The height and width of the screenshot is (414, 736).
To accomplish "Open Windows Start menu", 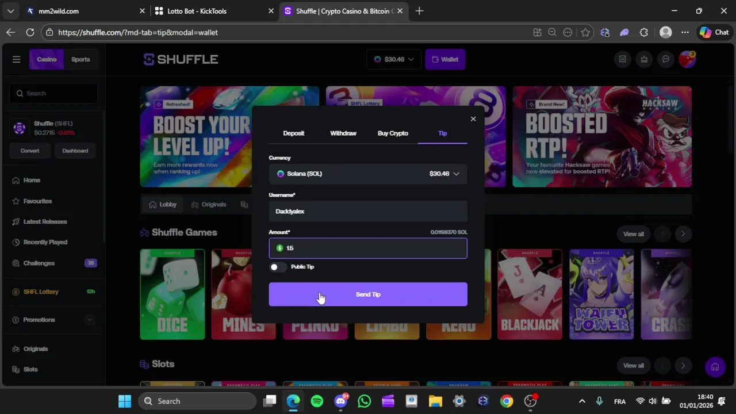I will pos(124,401).
